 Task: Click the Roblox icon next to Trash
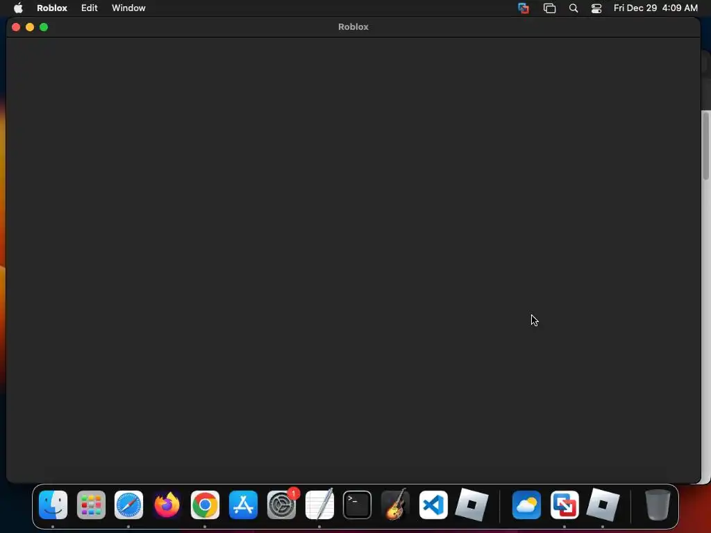click(x=603, y=505)
